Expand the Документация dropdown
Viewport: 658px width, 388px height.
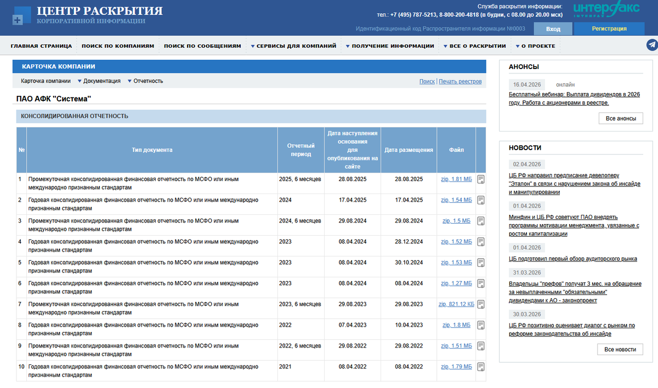[x=99, y=81]
